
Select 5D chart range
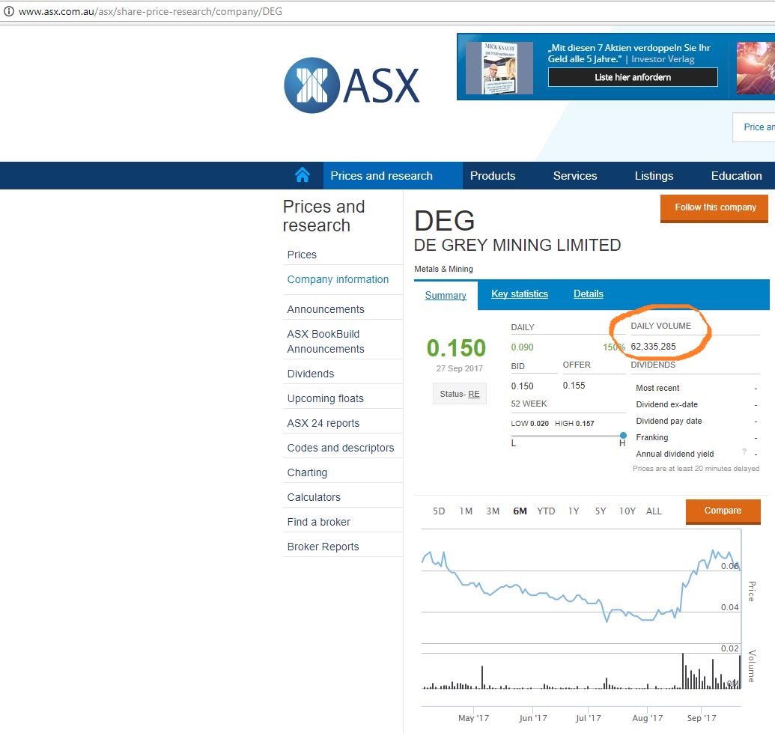pos(439,511)
